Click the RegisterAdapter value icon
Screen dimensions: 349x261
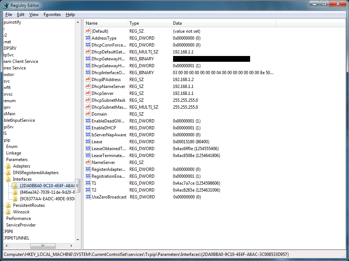pyautogui.click(x=88, y=169)
